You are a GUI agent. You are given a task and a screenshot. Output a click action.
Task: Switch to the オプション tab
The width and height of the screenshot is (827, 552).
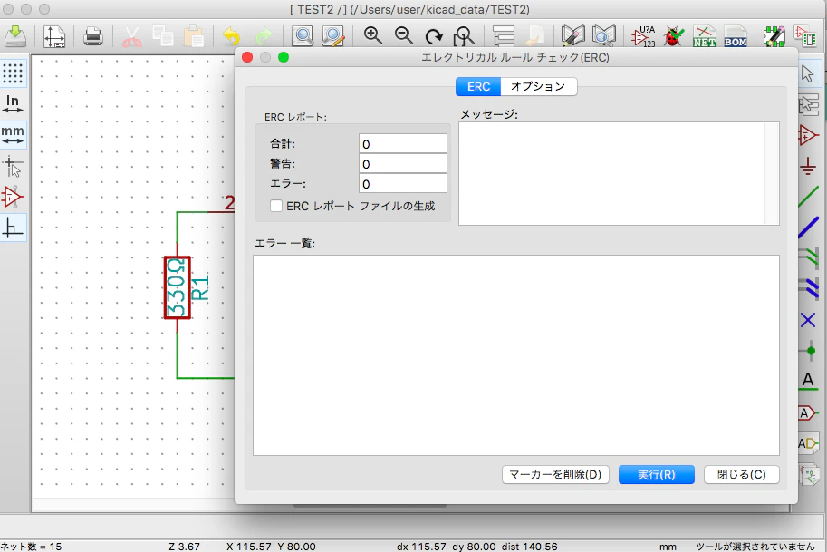pyautogui.click(x=538, y=86)
